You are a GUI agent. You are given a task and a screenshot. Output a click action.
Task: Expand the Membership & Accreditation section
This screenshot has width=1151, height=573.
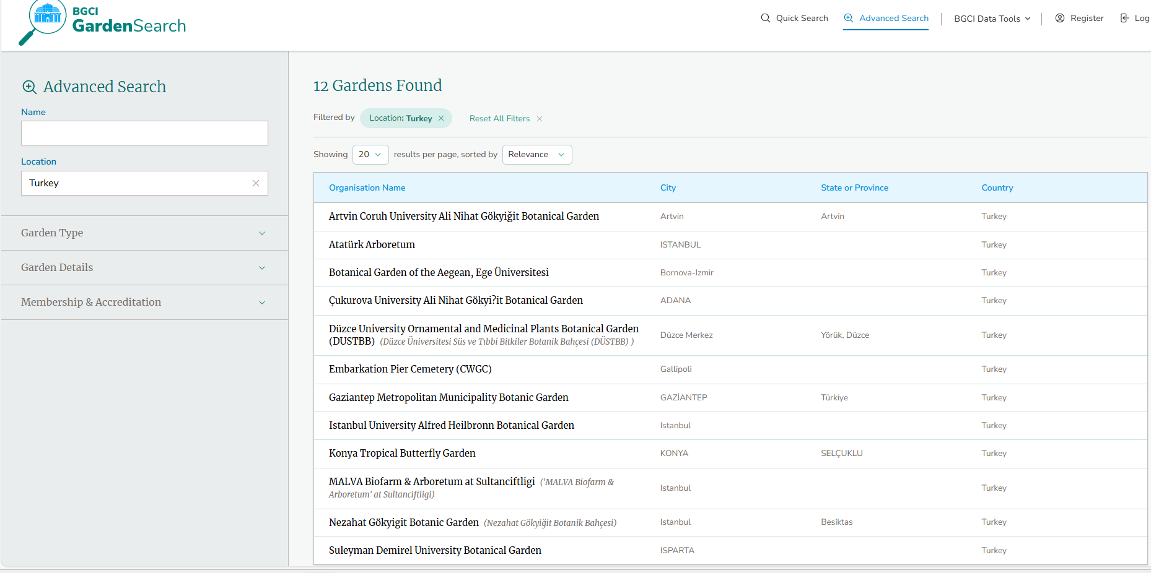(x=145, y=302)
